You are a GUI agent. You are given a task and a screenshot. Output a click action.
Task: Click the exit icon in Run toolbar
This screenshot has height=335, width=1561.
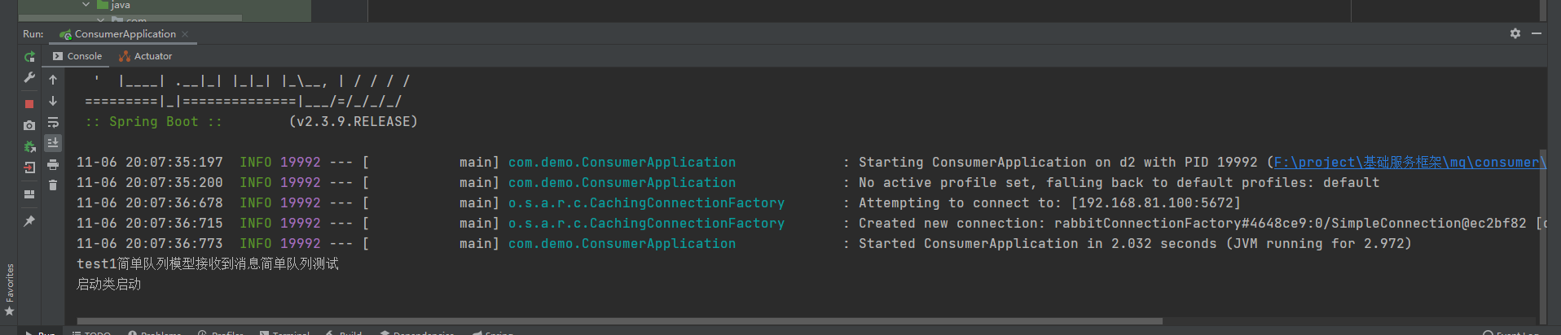(x=29, y=167)
